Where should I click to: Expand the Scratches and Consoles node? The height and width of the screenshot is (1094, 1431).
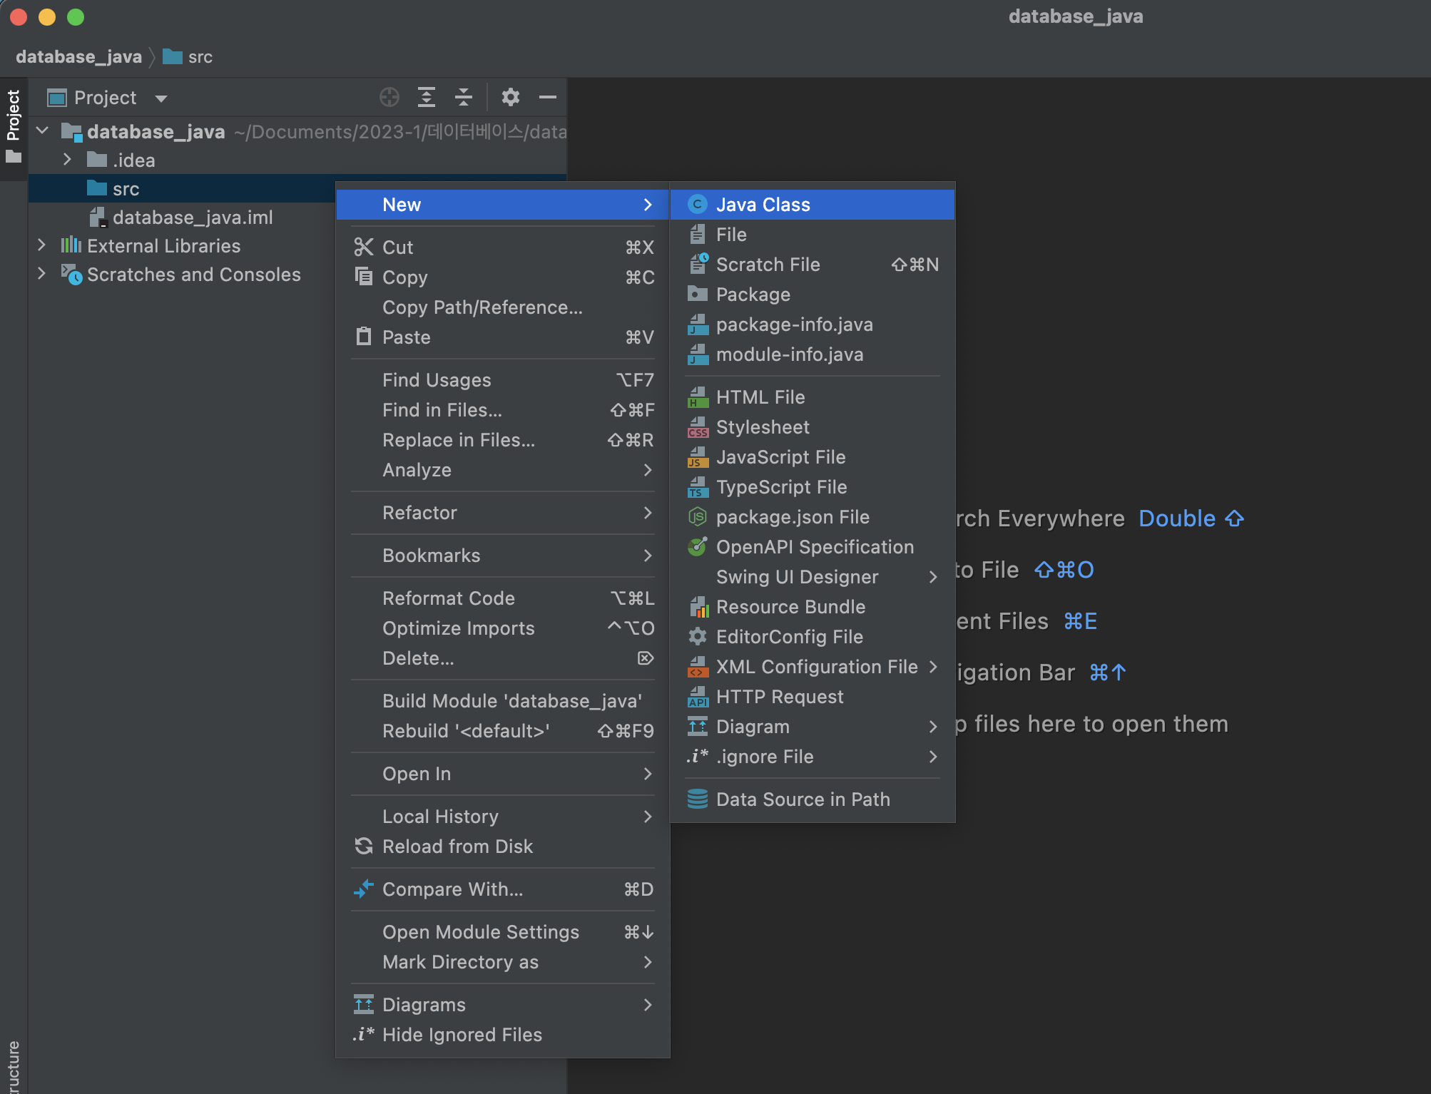pos(41,274)
